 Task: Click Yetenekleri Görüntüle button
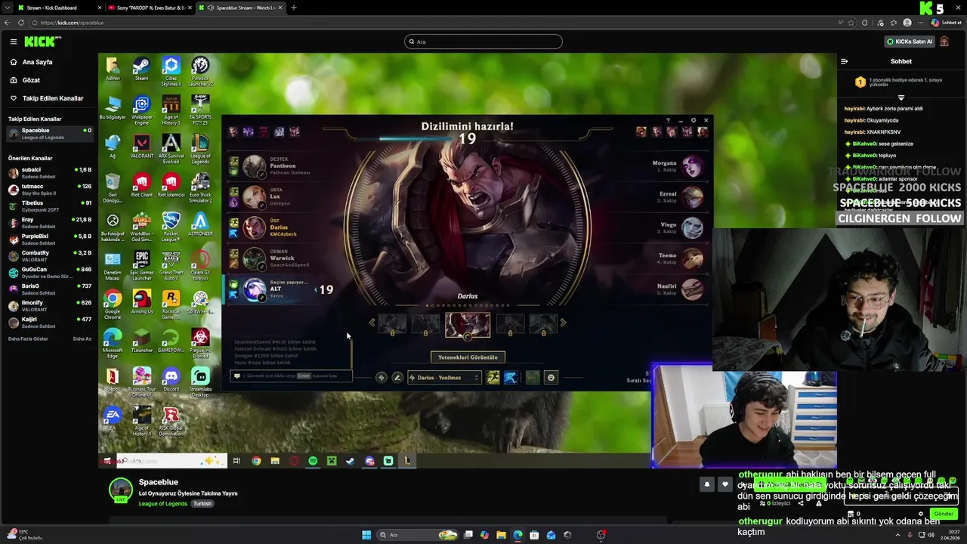pos(468,357)
